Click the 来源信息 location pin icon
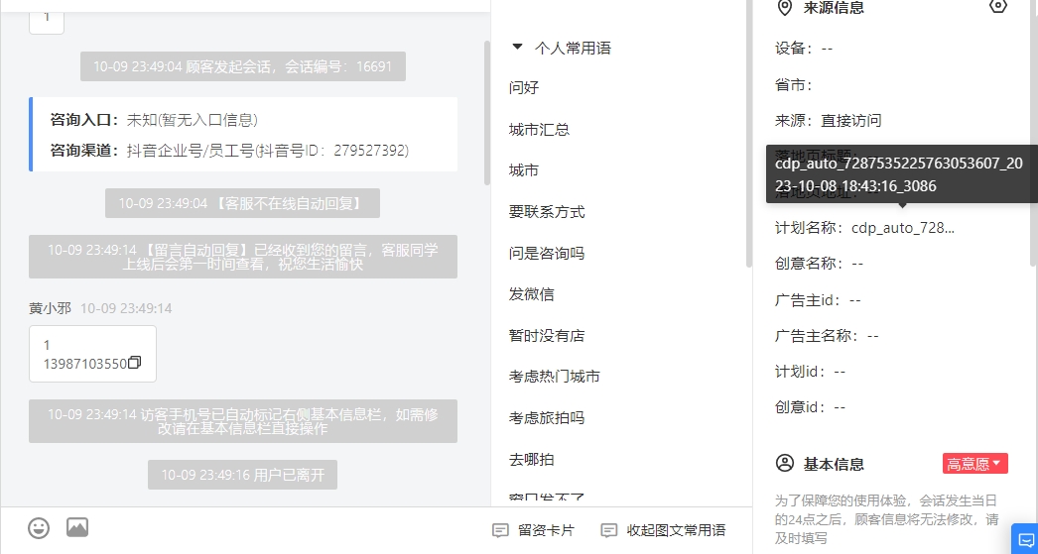Screen dimensions: 1038x554 pyautogui.click(x=785, y=8)
